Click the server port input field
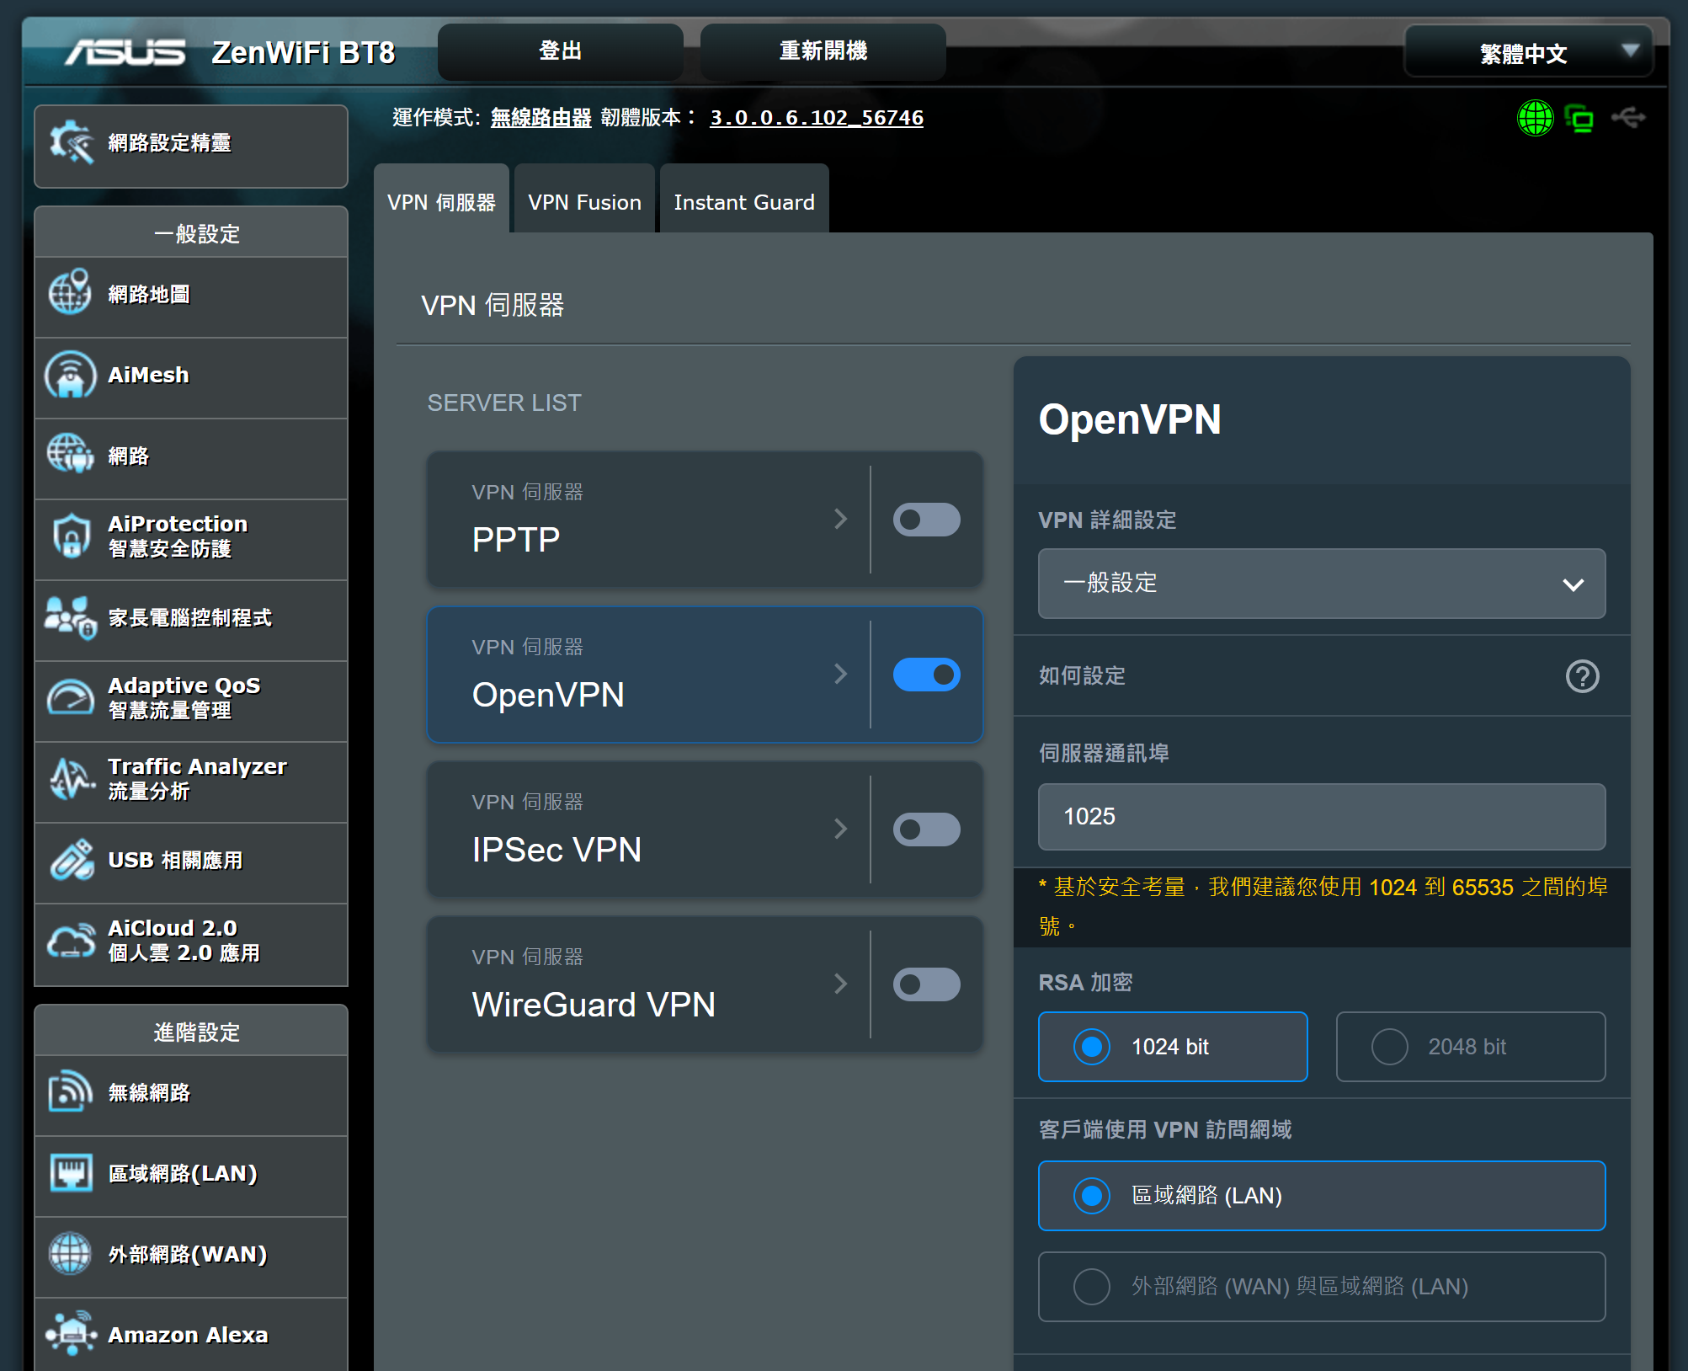The image size is (1688, 1371). pos(1321,817)
